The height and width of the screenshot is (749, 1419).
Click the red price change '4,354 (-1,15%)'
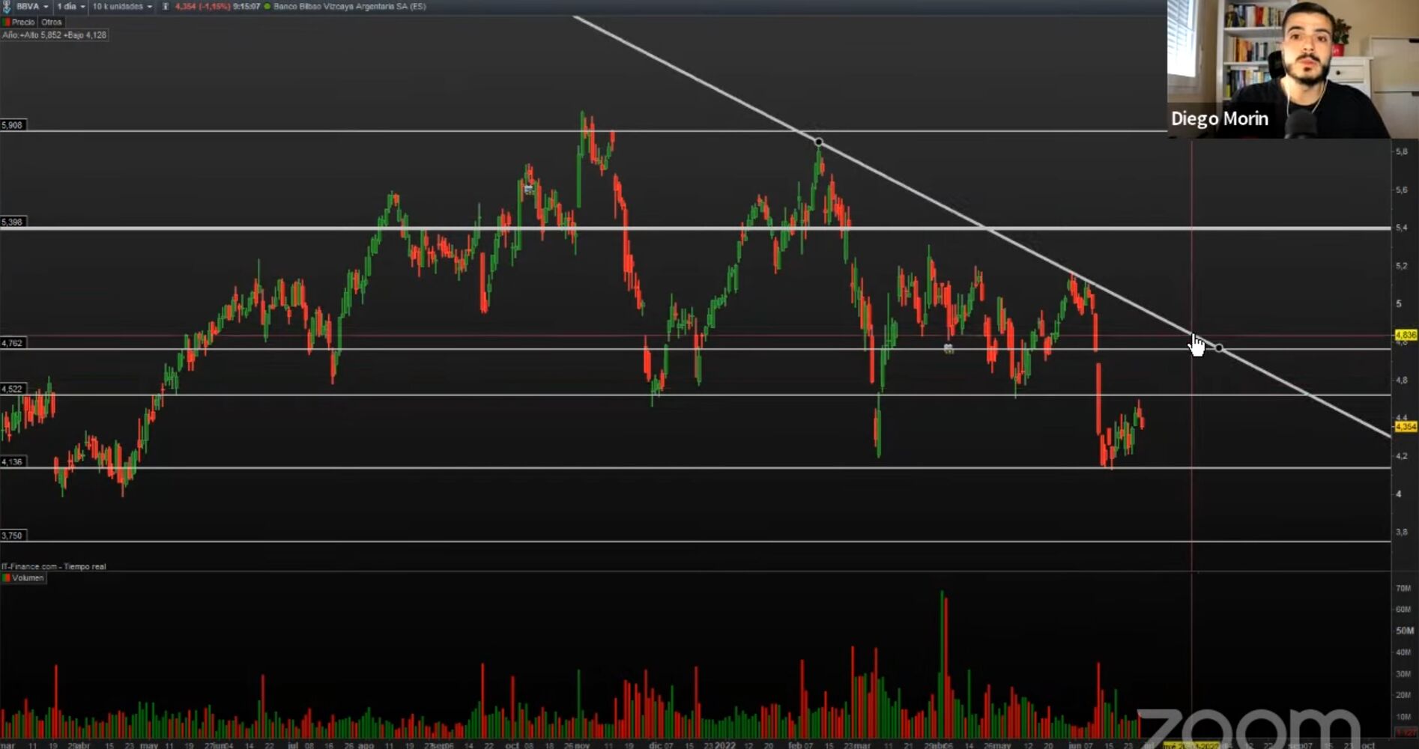tap(202, 6)
